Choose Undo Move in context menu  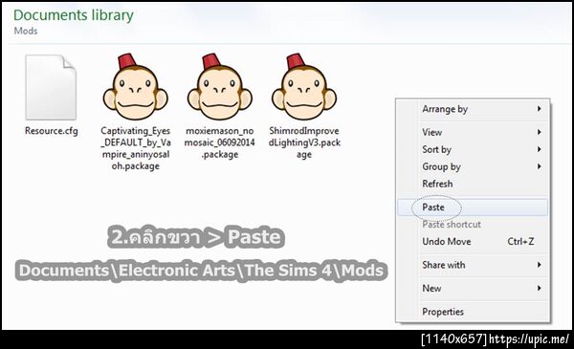click(473, 242)
